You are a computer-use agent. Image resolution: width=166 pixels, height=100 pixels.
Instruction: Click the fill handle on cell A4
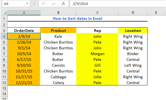[x=40, y=39]
